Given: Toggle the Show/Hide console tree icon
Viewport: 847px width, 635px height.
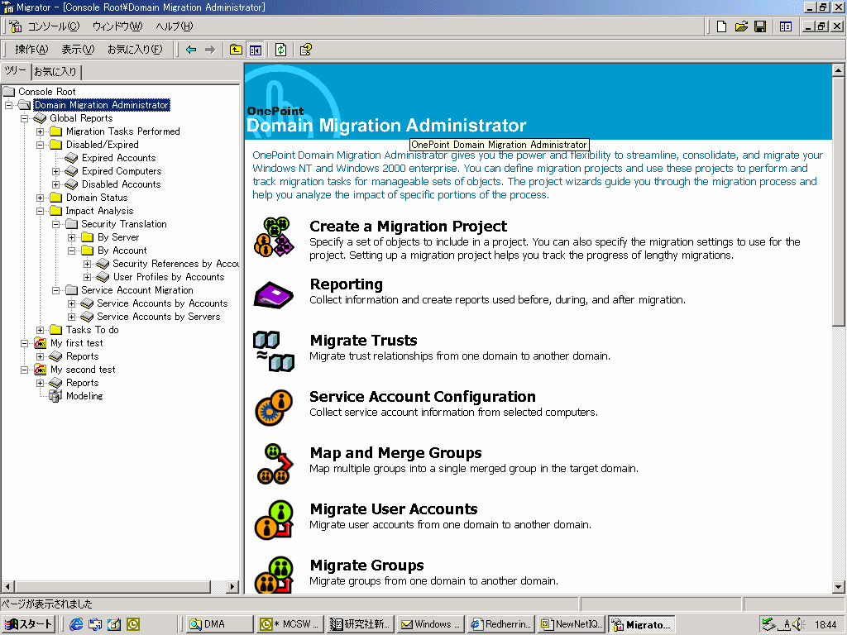Looking at the screenshot, I should [x=256, y=50].
